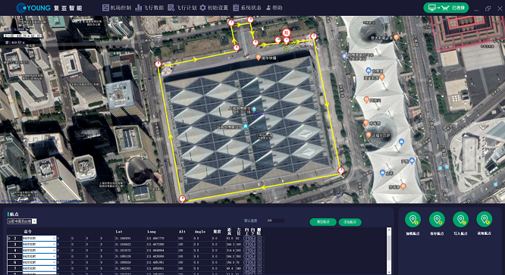Open the 飞行计划 menu
Image resolution: width=505 pixels, height=275 pixels.
click(182, 8)
